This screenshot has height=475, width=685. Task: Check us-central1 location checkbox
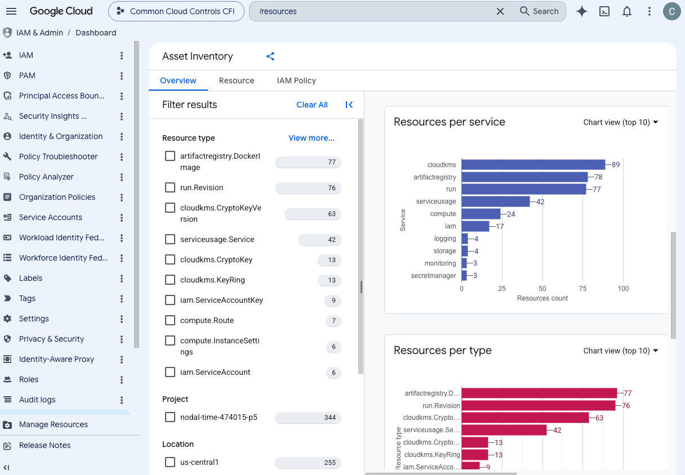(170, 462)
